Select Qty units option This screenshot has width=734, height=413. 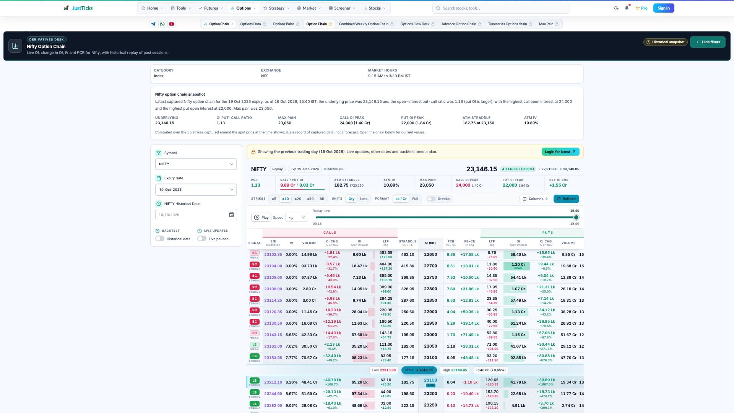[x=352, y=199]
